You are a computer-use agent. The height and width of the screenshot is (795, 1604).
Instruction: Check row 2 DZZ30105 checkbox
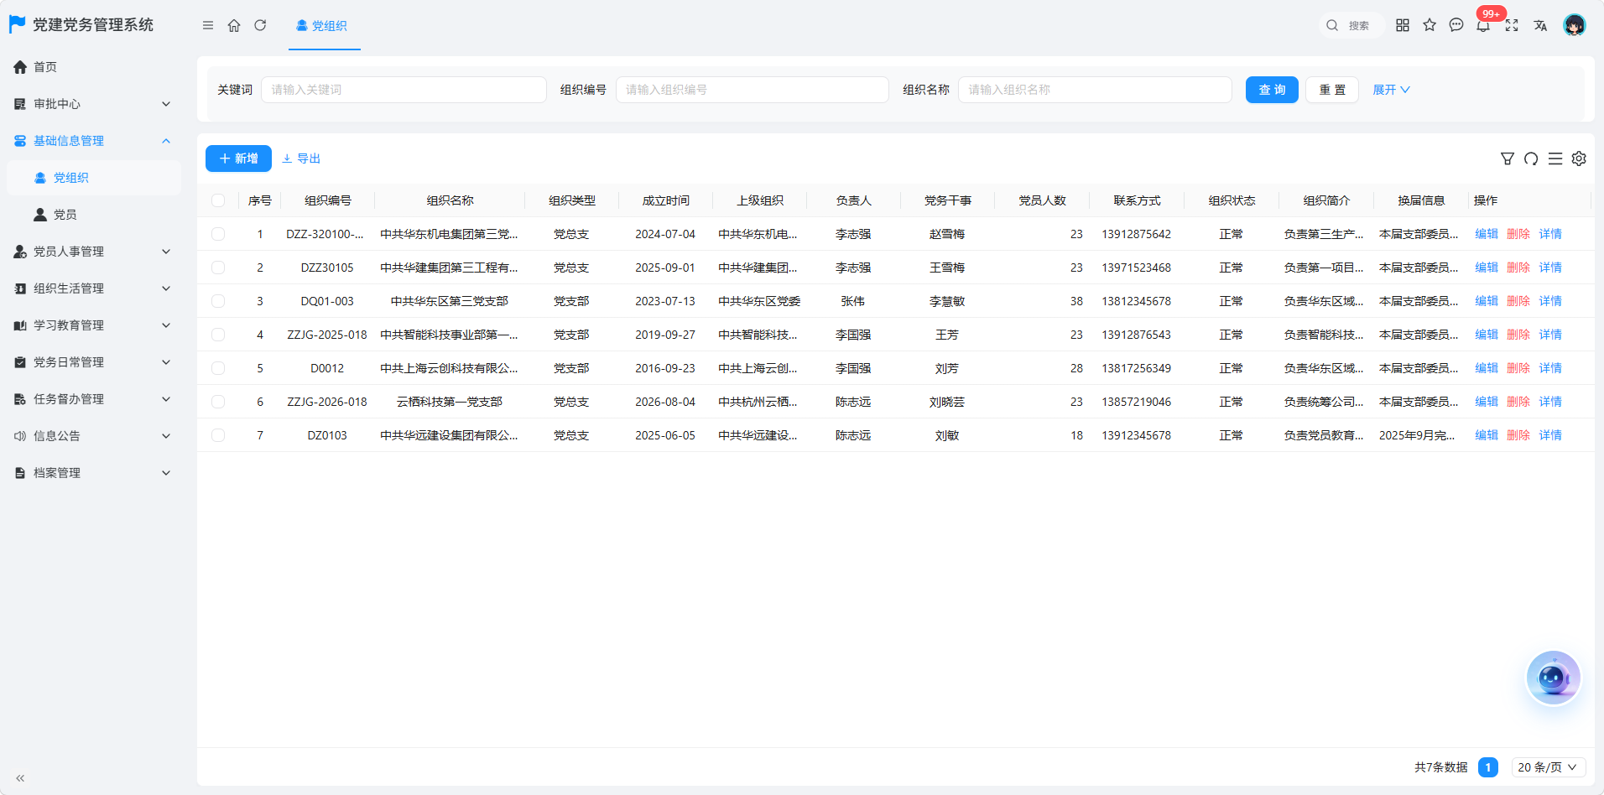218,268
